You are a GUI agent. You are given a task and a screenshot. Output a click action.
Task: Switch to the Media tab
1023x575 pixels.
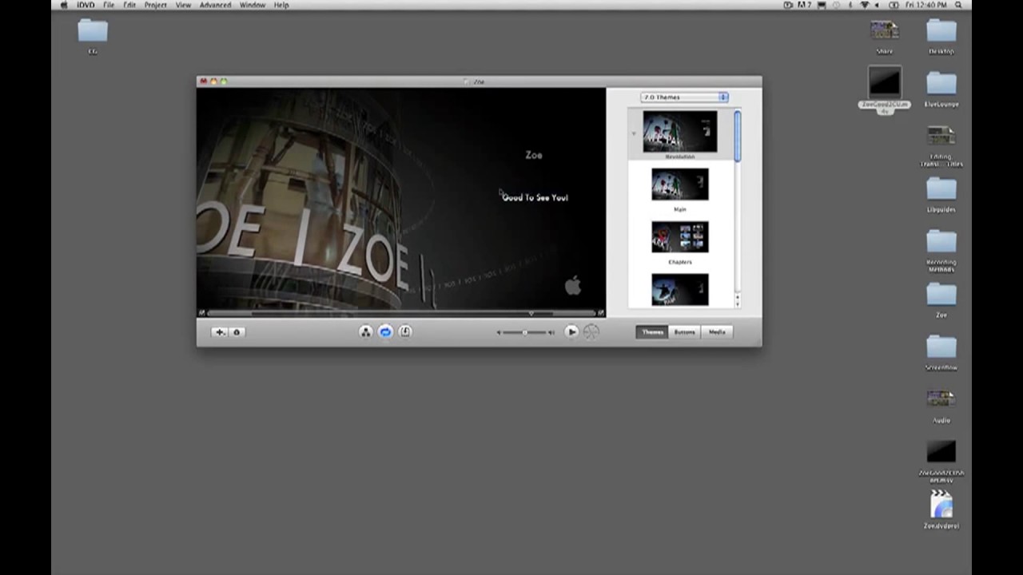(717, 332)
